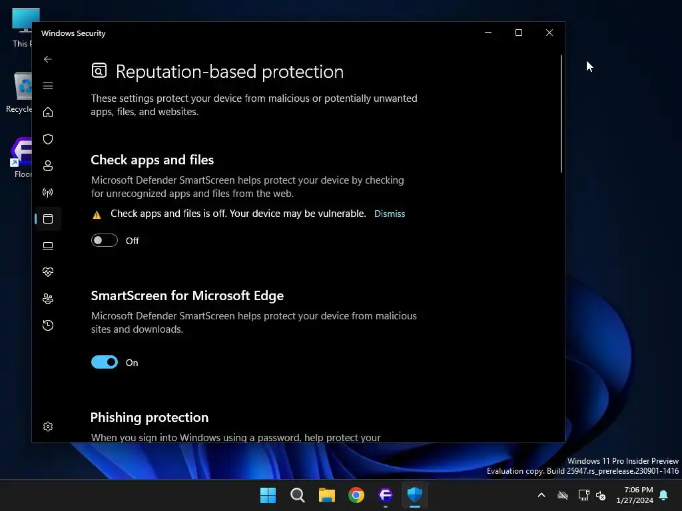Open the hamburger navigation menu
The height and width of the screenshot is (511, 682).
[x=48, y=86]
